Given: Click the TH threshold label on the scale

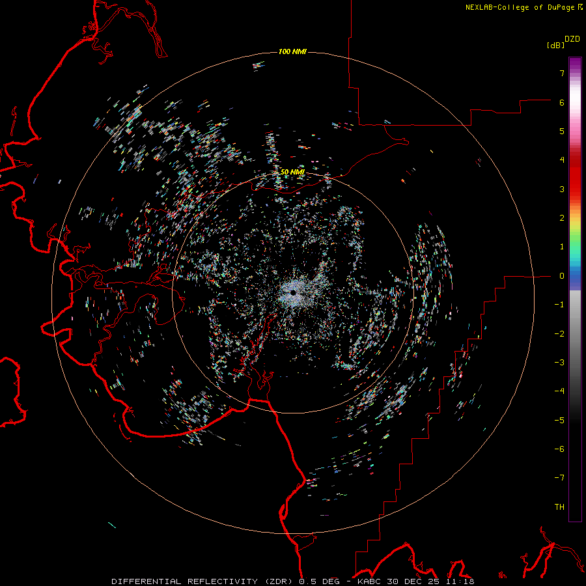Looking at the screenshot, I should (559, 507).
